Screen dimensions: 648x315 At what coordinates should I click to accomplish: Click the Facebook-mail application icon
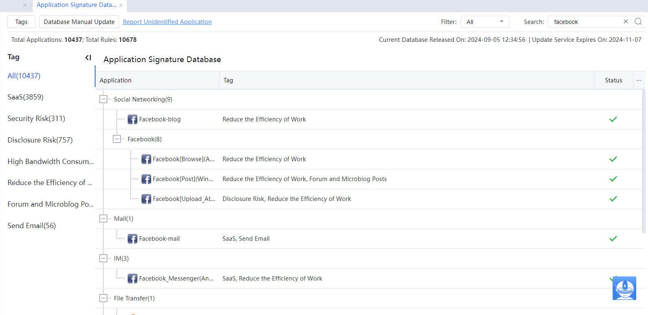click(132, 239)
